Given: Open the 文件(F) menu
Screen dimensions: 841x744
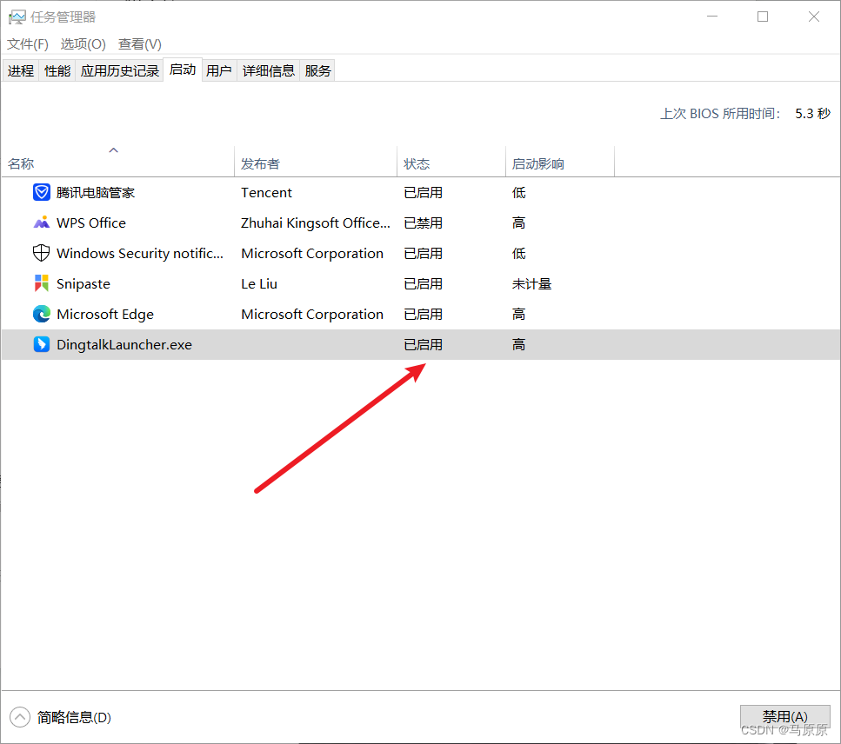Looking at the screenshot, I should tap(27, 44).
